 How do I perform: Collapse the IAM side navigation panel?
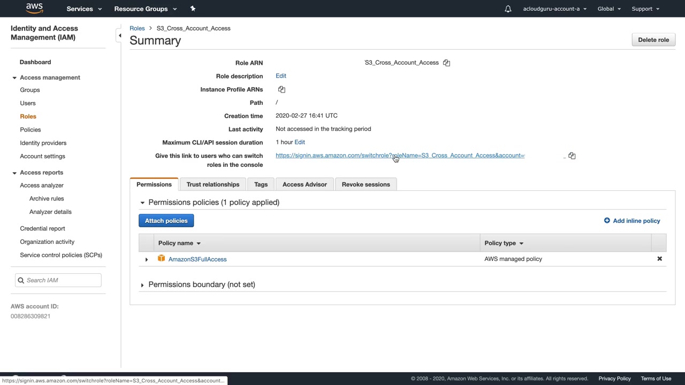(120, 36)
